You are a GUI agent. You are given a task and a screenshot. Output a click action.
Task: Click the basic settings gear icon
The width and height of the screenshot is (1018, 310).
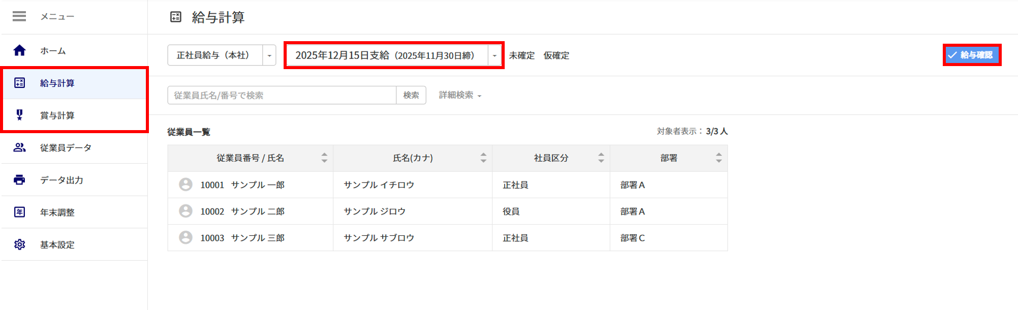19,244
